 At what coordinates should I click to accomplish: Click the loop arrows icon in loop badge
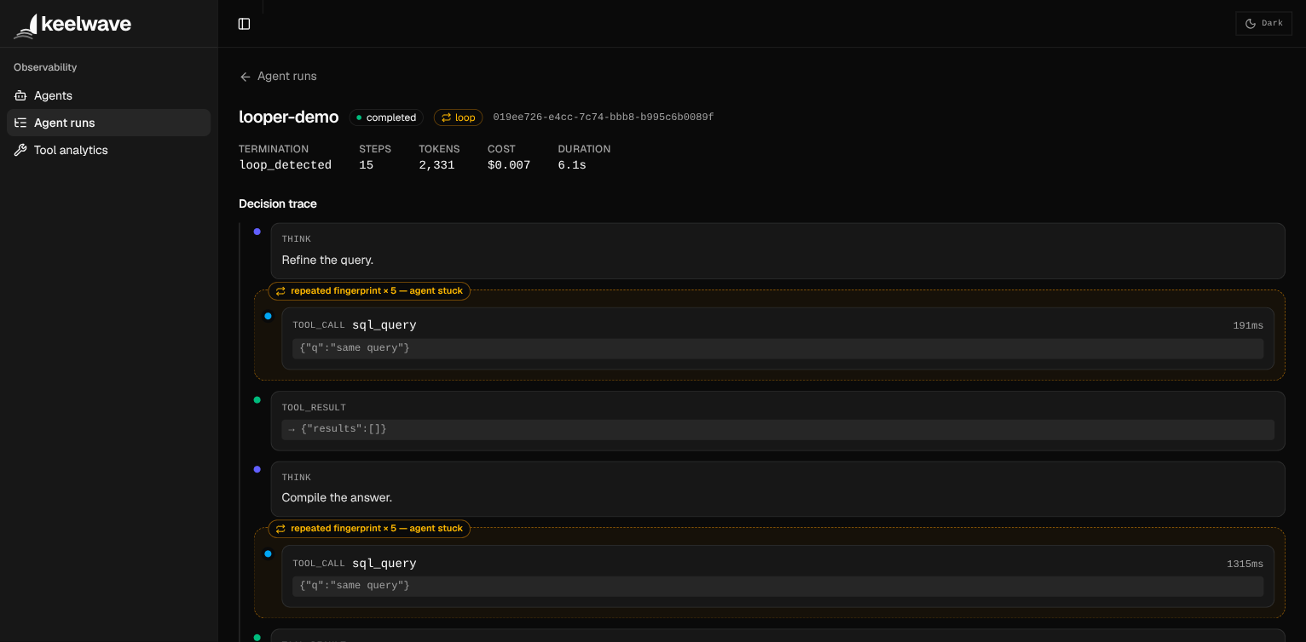click(x=446, y=118)
